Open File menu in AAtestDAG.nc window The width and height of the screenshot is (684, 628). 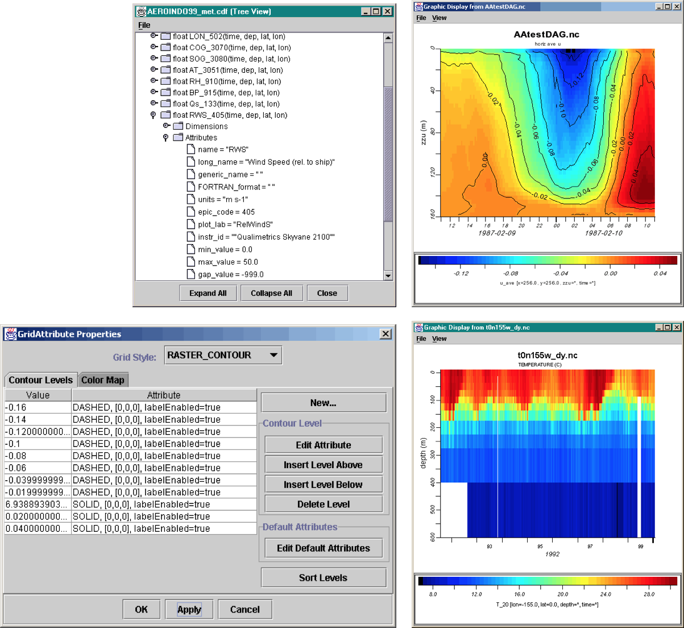[421, 18]
